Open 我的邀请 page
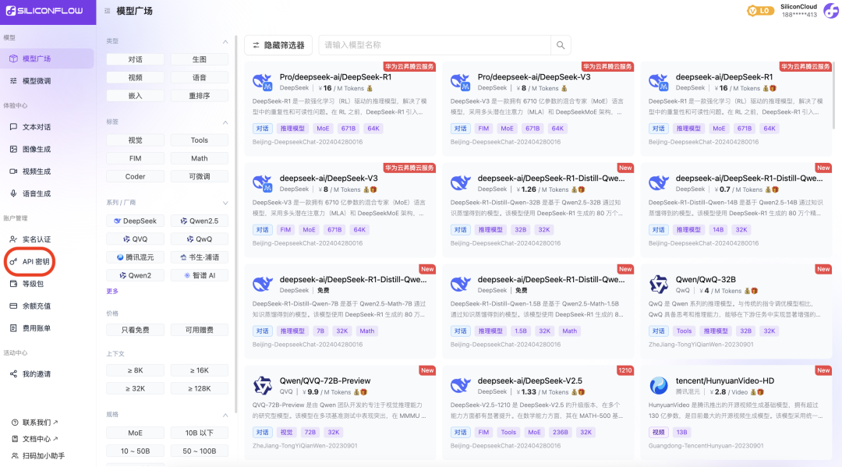842x467 pixels. [x=48, y=373]
